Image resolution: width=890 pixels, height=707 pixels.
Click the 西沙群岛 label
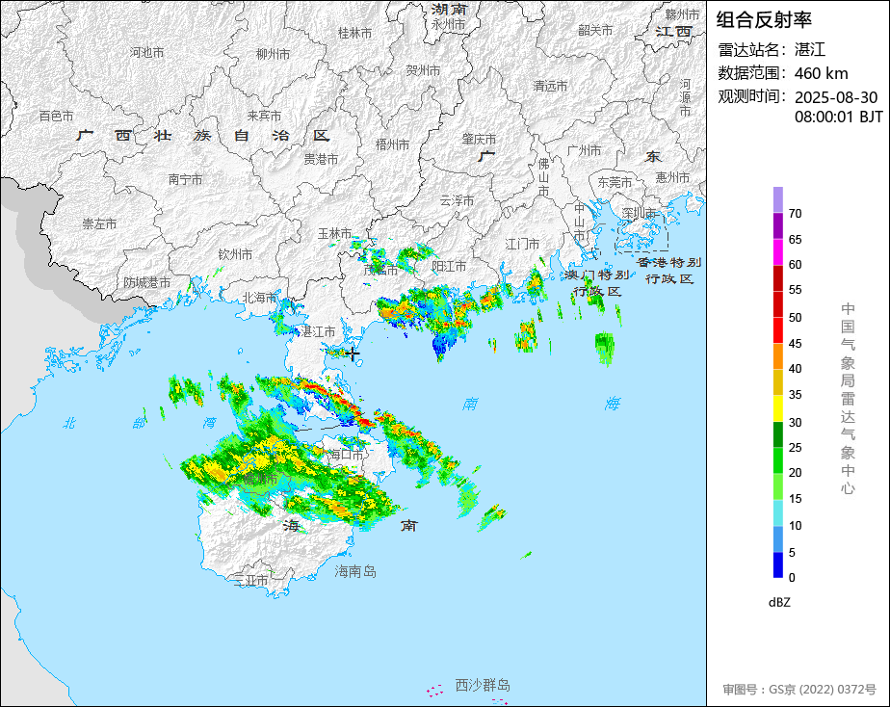pyautogui.click(x=483, y=686)
